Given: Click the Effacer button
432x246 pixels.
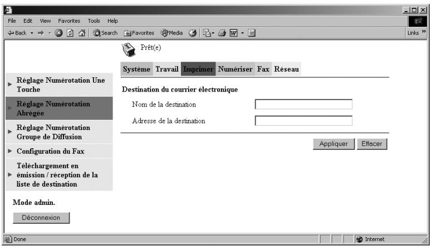Looking at the screenshot, I should 372,144.
